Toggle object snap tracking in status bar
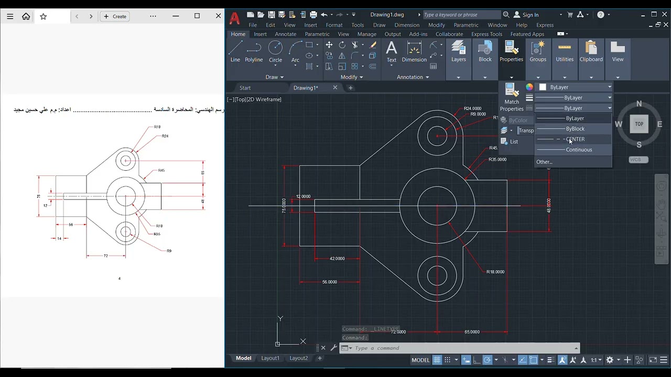This screenshot has width=671, height=377. click(x=523, y=360)
